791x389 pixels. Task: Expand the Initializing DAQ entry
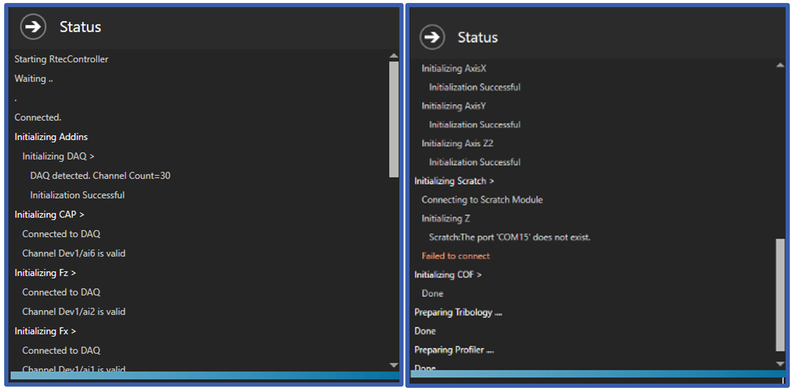tap(58, 156)
